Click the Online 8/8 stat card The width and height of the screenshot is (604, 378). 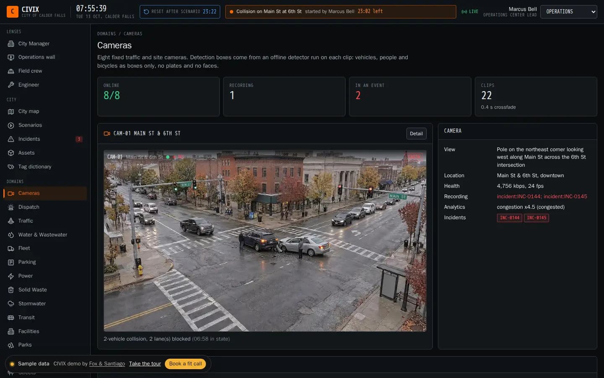click(158, 97)
